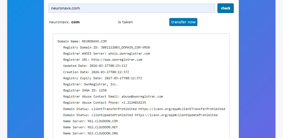Click the check button
This screenshot has height=138, width=283.
point(225,8)
